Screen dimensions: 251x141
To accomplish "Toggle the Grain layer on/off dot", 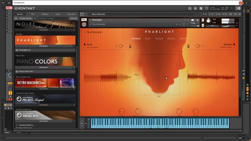I will (85, 44).
